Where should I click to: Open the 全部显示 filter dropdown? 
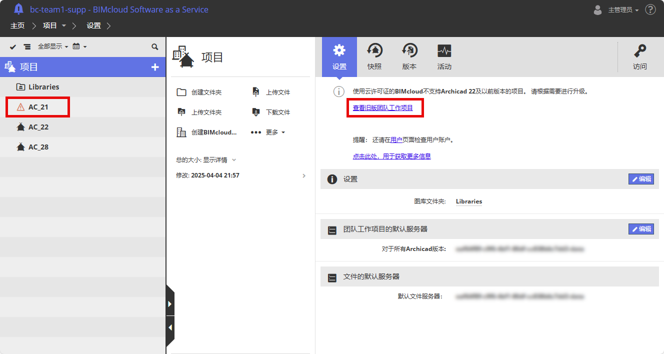point(52,46)
